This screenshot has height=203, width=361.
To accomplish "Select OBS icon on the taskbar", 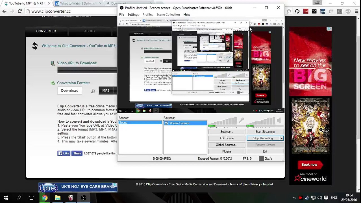I will coord(84,198).
